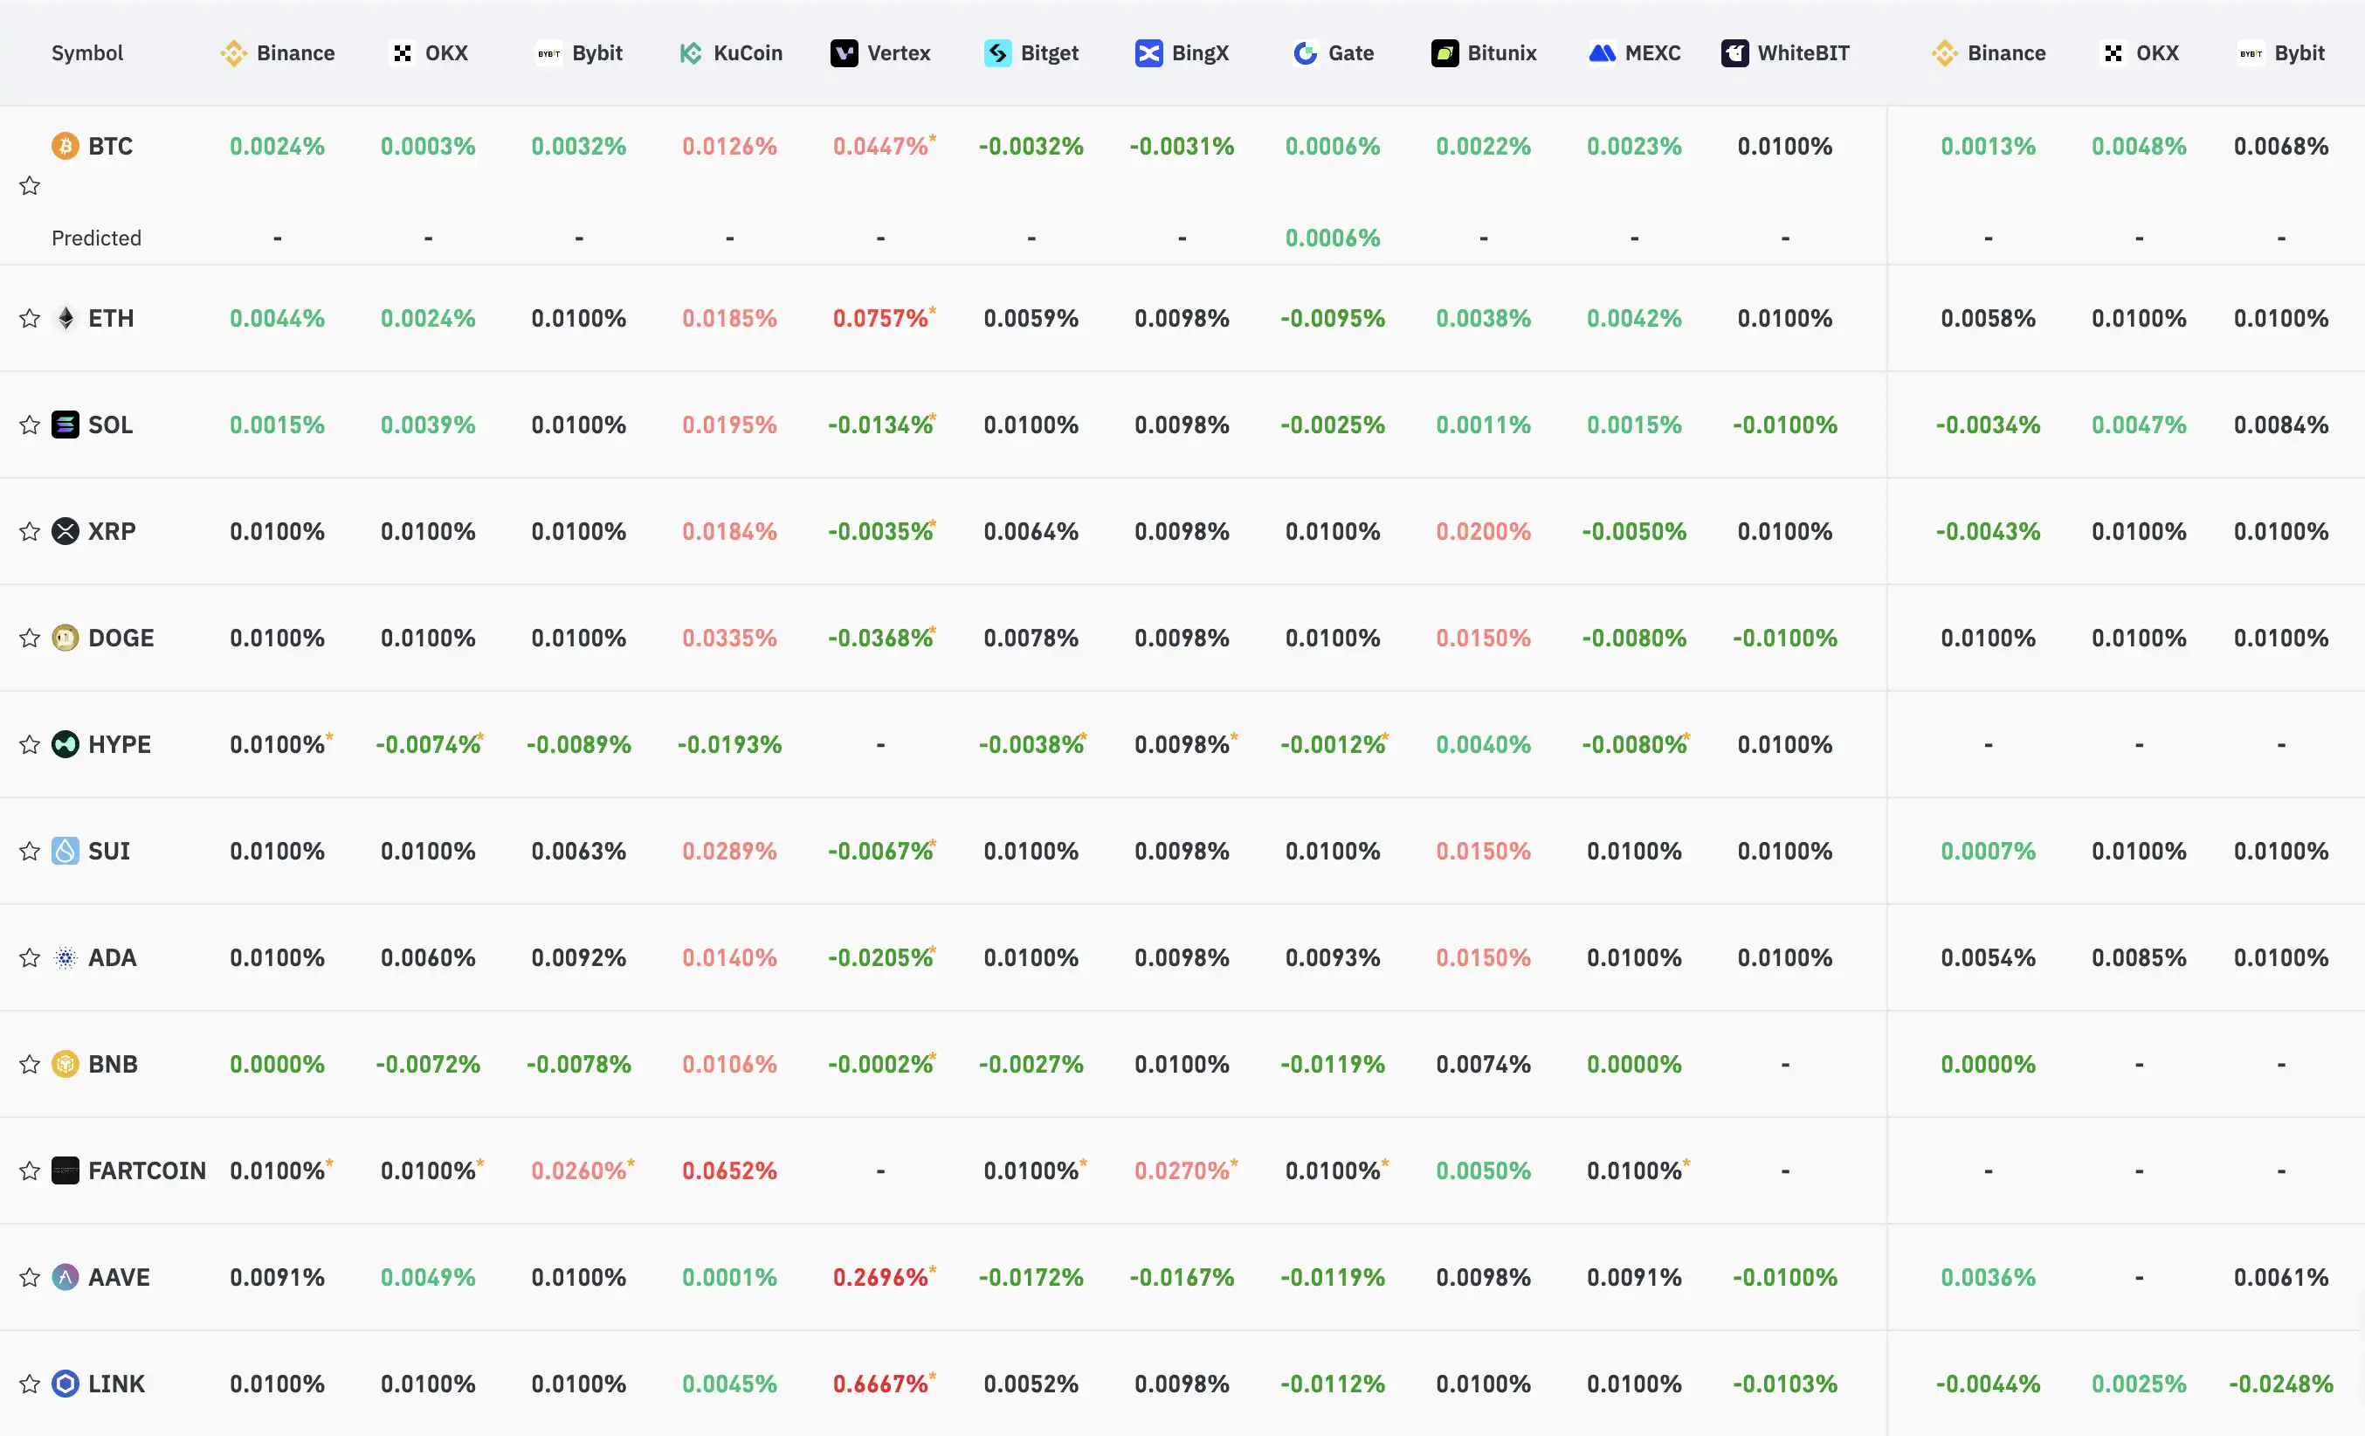Open the BNB symbol link

114,1065
